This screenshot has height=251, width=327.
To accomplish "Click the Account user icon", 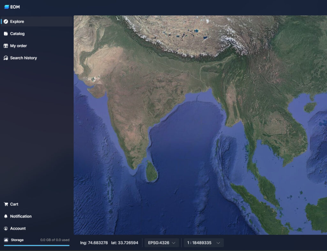I will coord(6,228).
